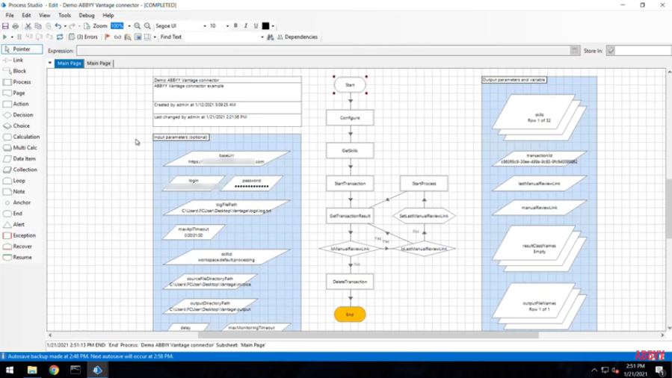Image resolution: width=672 pixels, height=378 pixels.
Task: Open Google Chrome from the taskbar
Action: coord(54,370)
